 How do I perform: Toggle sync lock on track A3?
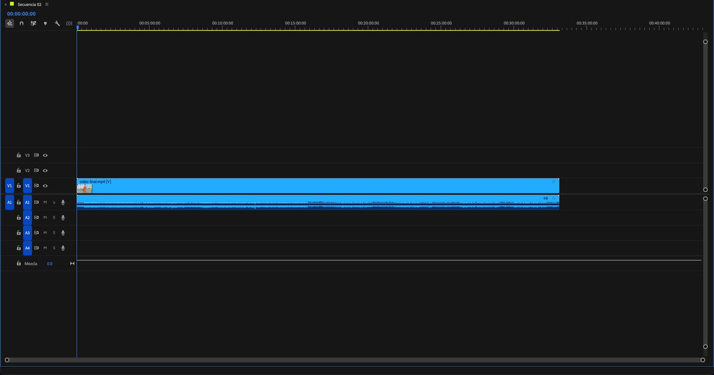pos(36,232)
